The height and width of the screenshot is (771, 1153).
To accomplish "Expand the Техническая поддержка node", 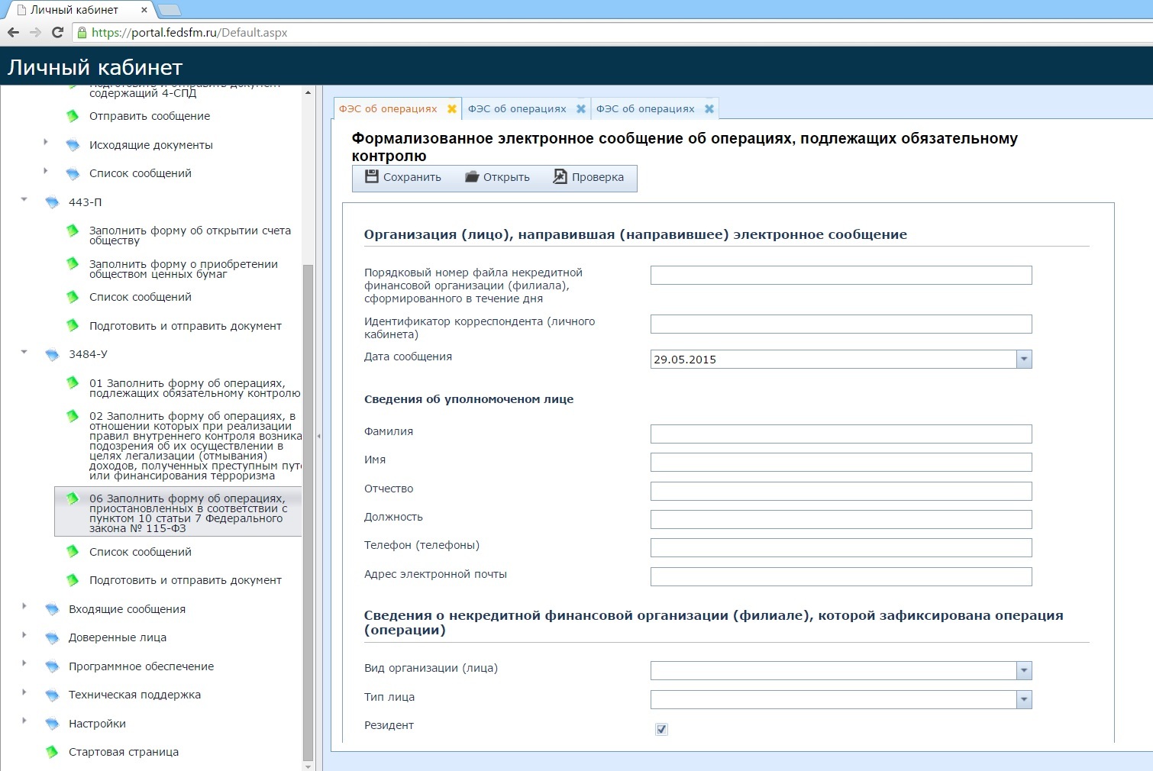I will point(24,692).
